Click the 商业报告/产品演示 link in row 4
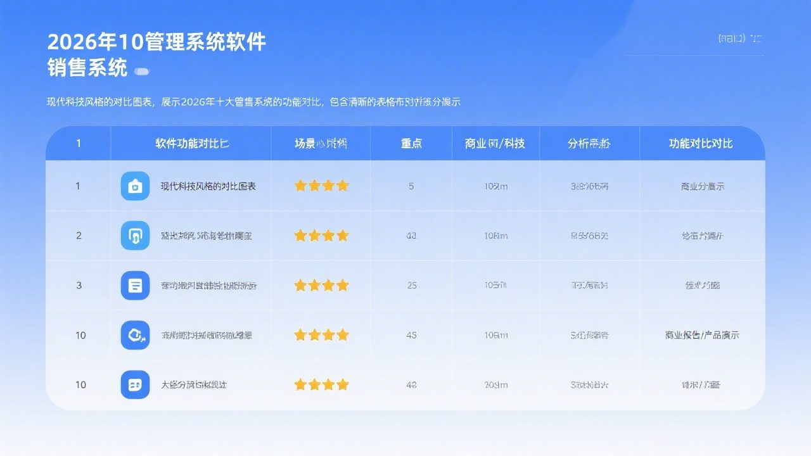The height and width of the screenshot is (456, 811). tap(702, 334)
